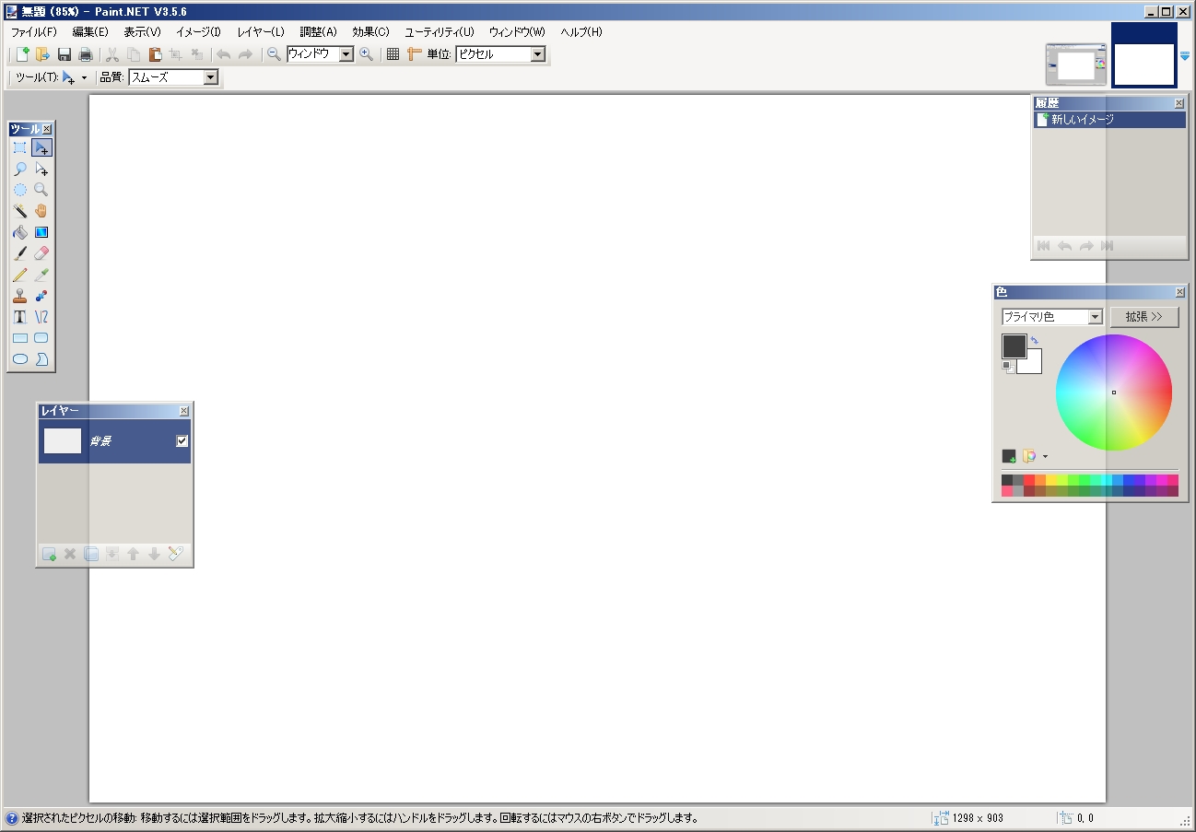The image size is (1196, 832).
Task: Open the 単位 ピクセル units dropdown
Action: pyautogui.click(x=538, y=54)
